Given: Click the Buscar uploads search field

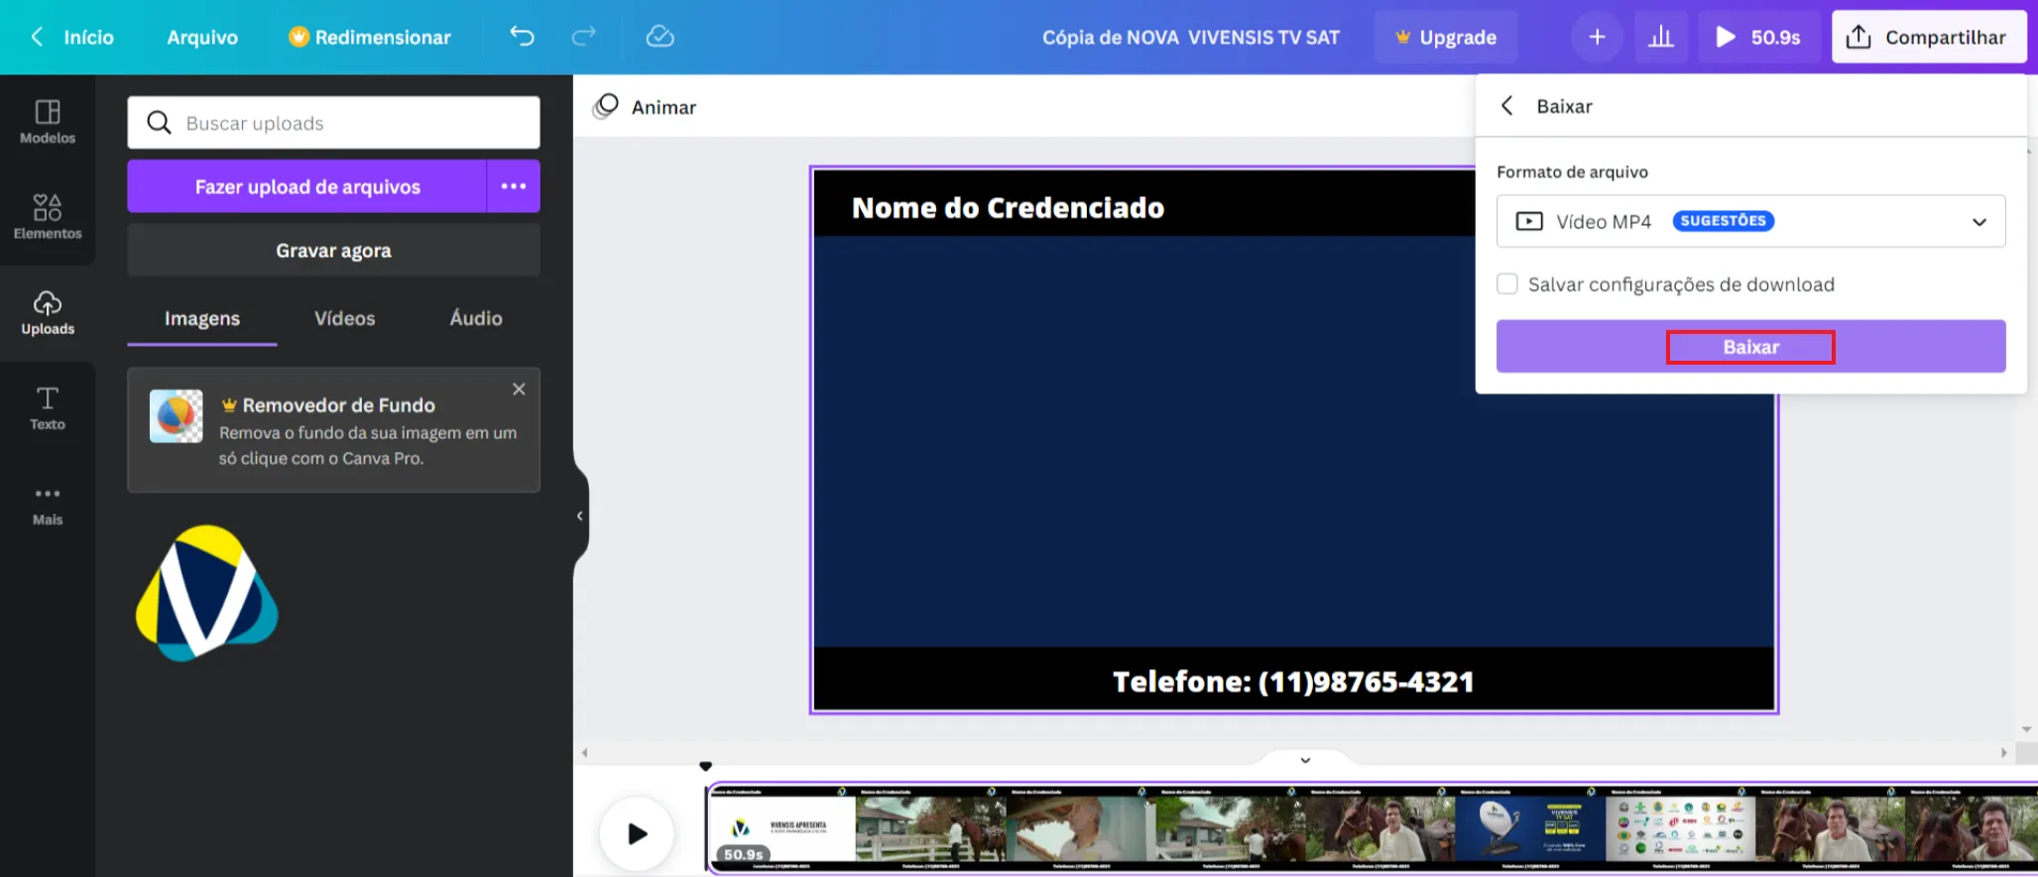Looking at the screenshot, I should (x=333, y=123).
